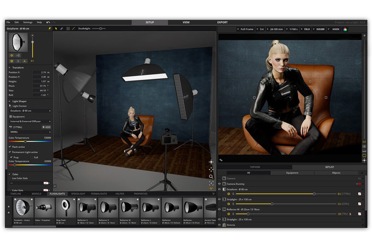The height and width of the screenshot is (248, 372).
Task: Filter setlist by Objects
Action: 336,173
